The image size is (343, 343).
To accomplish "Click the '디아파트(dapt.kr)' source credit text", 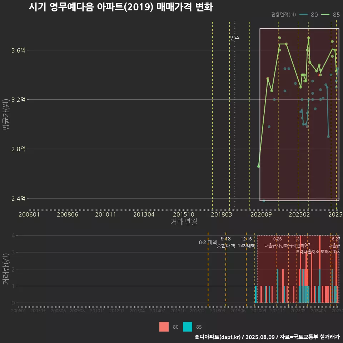I will pyautogui.click(x=220, y=337).
